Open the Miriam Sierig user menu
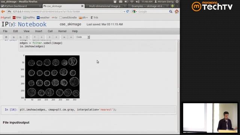This screenshot has width=240, height=135. click(x=164, y=1)
